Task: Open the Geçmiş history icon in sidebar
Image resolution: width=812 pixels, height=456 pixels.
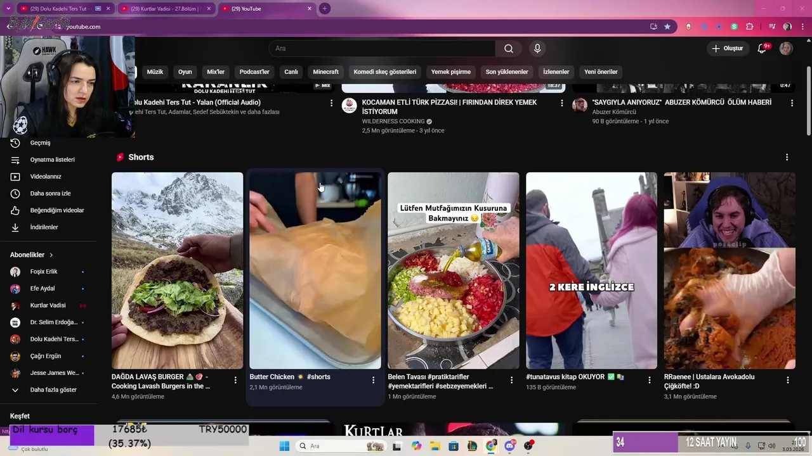Action: [x=15, y=142]
